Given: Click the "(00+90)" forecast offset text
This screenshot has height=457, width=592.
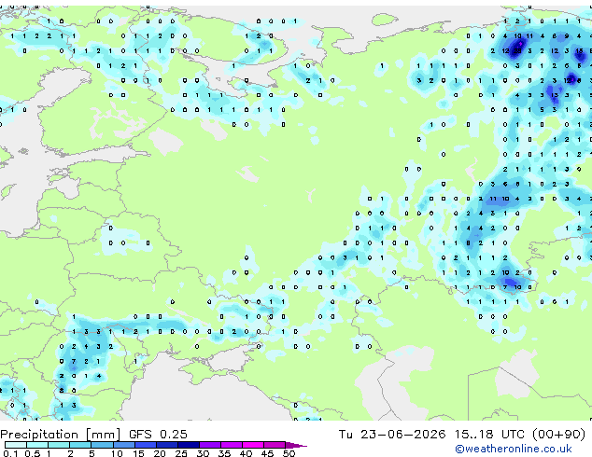Looking at the screenshot, I should tap(558, 435).
